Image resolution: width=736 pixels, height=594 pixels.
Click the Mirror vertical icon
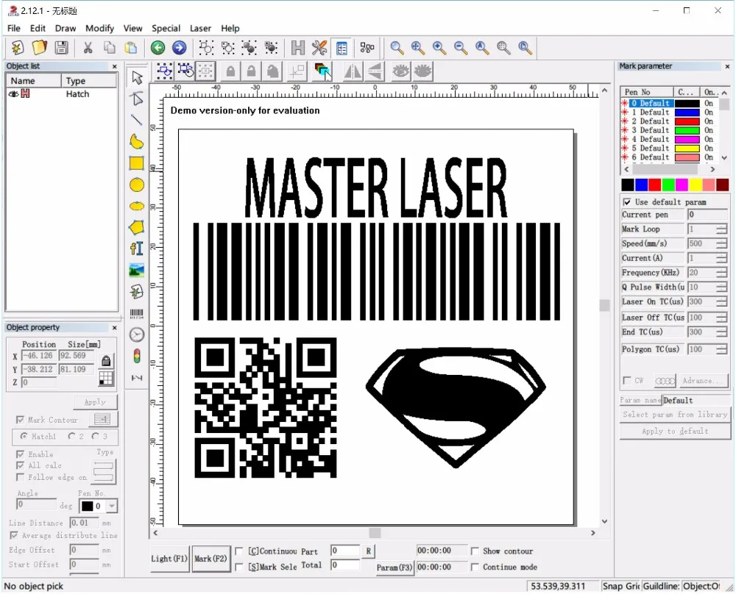click(x=375, y=72)
